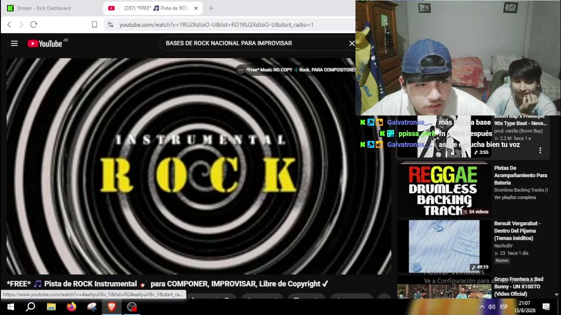Open Grupo Frontera x Bad Bunny video title
This screenshot has width=561, height=315.
click(519, 287)
